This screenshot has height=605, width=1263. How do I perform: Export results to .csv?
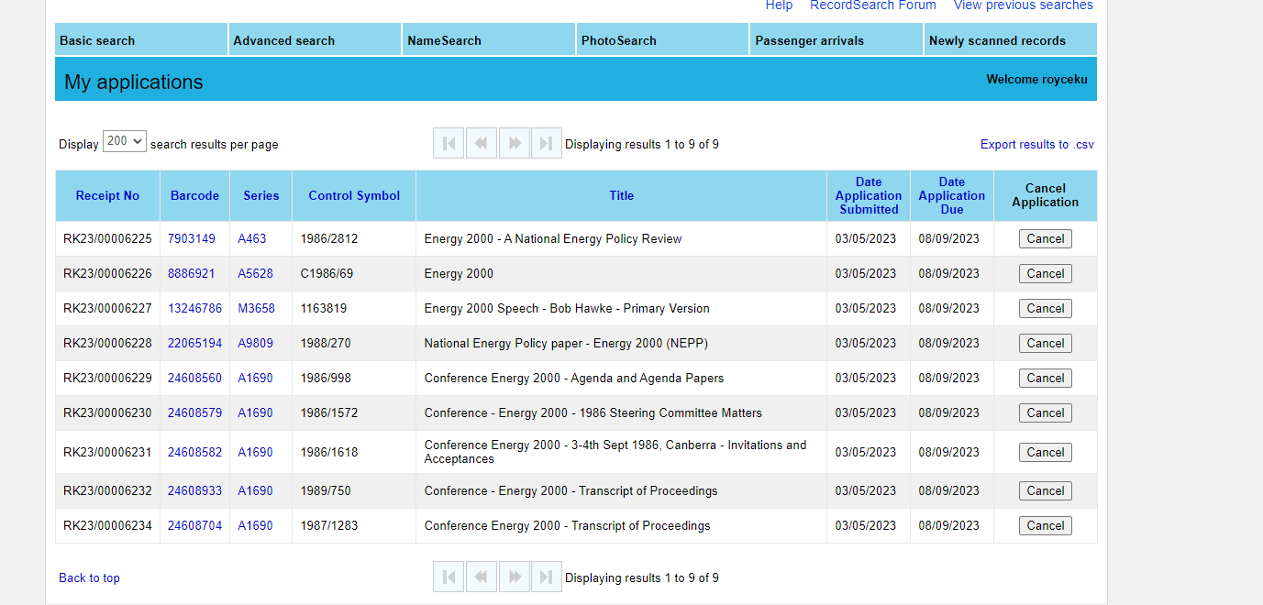[1036, 145]
